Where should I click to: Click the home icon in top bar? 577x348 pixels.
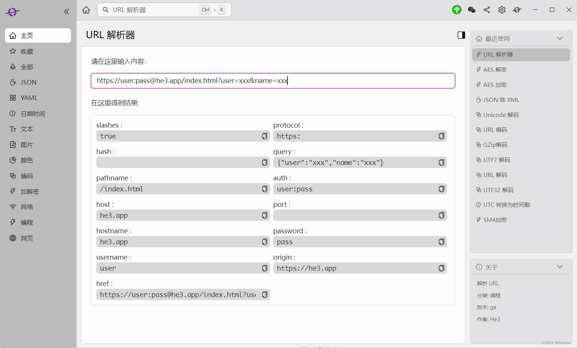[x=86, y=10]
